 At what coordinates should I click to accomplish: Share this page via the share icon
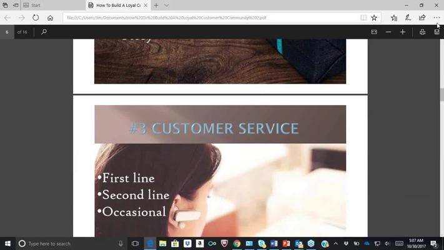[422, 17]
